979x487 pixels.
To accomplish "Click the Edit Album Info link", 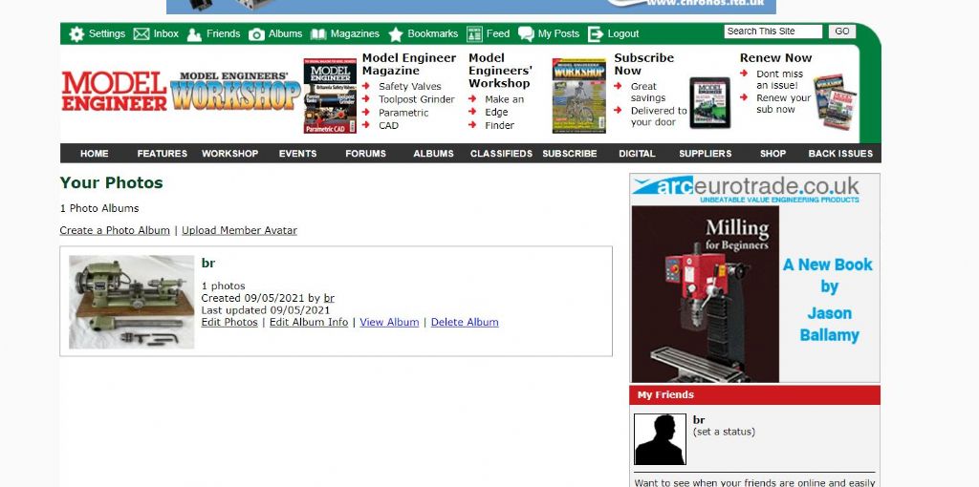I will tap(309, 322).
